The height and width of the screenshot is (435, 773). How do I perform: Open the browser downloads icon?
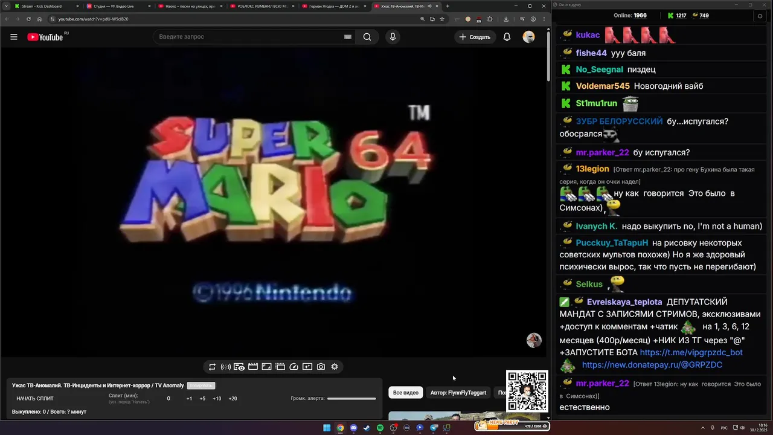coord(505,19)
